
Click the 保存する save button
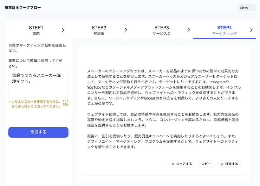(x=229, y=164)
